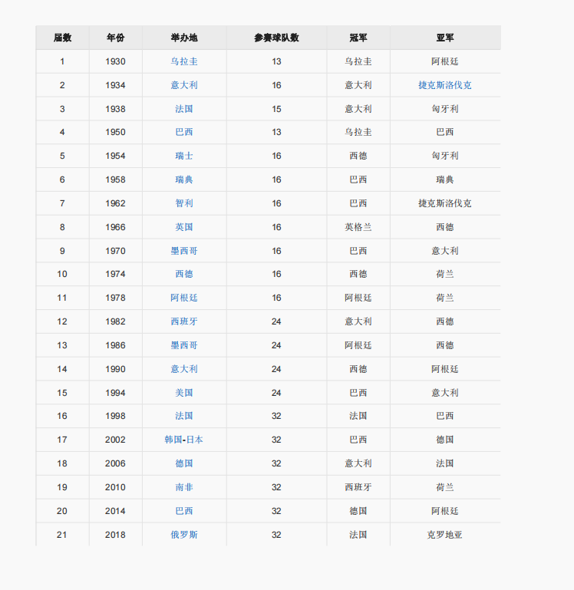Select the year cell 1994
This screenshot has height=590, width=574.
click(x=116, y=393)
